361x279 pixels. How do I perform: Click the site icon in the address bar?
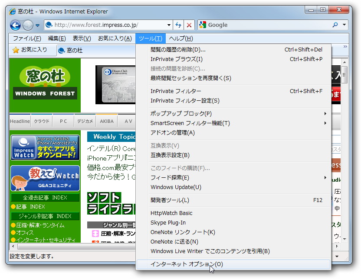coord(48,25)
